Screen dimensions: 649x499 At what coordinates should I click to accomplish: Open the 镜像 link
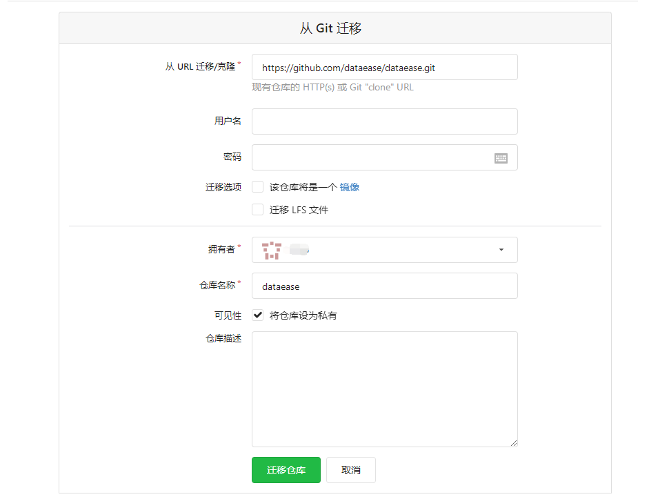[x=349, y=187]
